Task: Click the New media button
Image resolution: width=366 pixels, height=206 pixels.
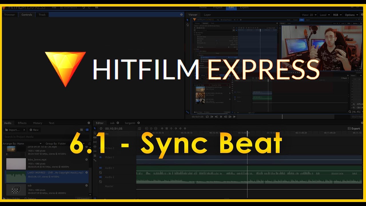Action: tap(34, 130)
